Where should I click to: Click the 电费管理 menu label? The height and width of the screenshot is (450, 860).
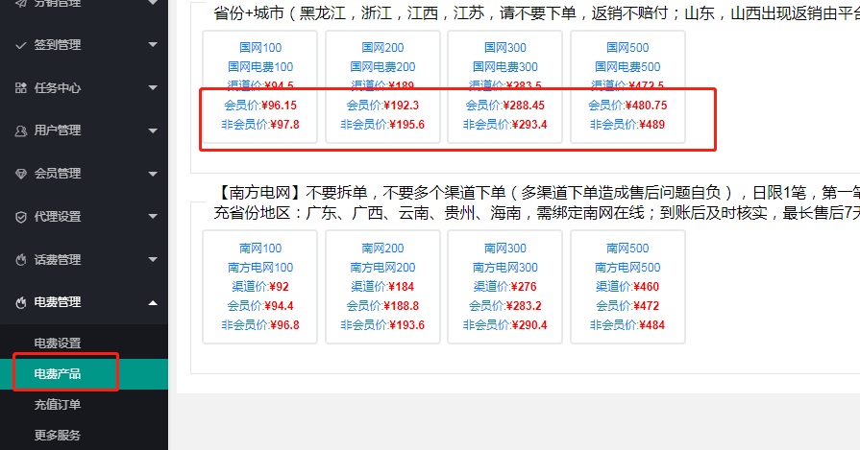(58, 302)
